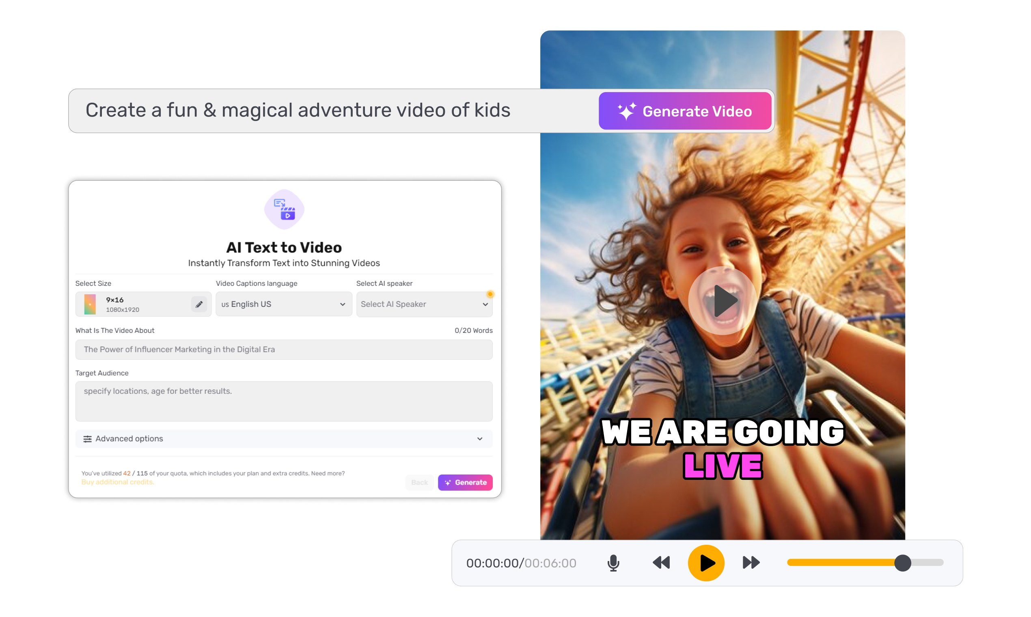The height and width of the screenshot is (617, 1031).
Task: Click the fast-forward icon in the player
Action: pyautogui.click(x=751, y=563)
